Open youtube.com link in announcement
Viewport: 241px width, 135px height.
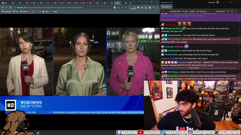point(182,16)
